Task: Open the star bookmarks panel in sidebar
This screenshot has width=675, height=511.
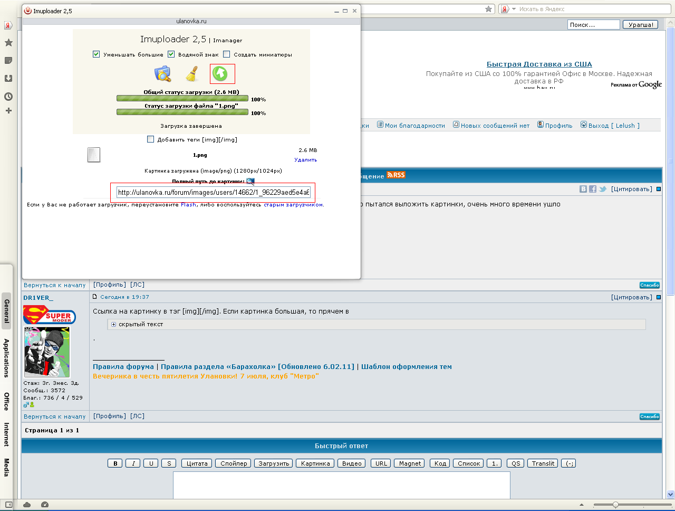Action: (x=8, y=43)
